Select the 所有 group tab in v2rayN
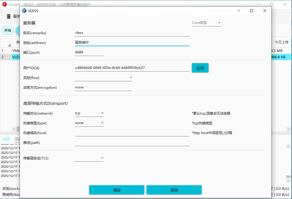292x199 pixels. click(8, 30)
